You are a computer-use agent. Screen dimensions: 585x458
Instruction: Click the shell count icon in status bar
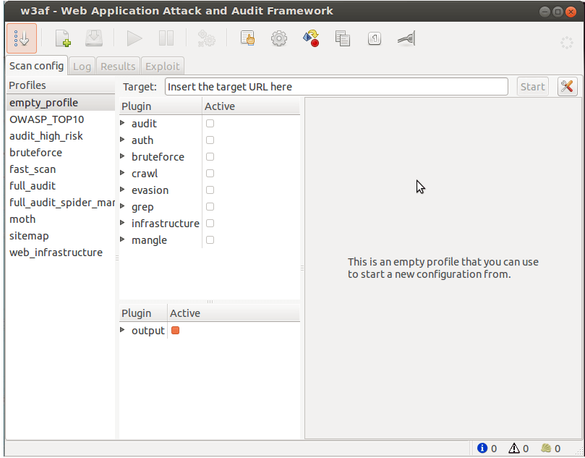coord(546,448)
